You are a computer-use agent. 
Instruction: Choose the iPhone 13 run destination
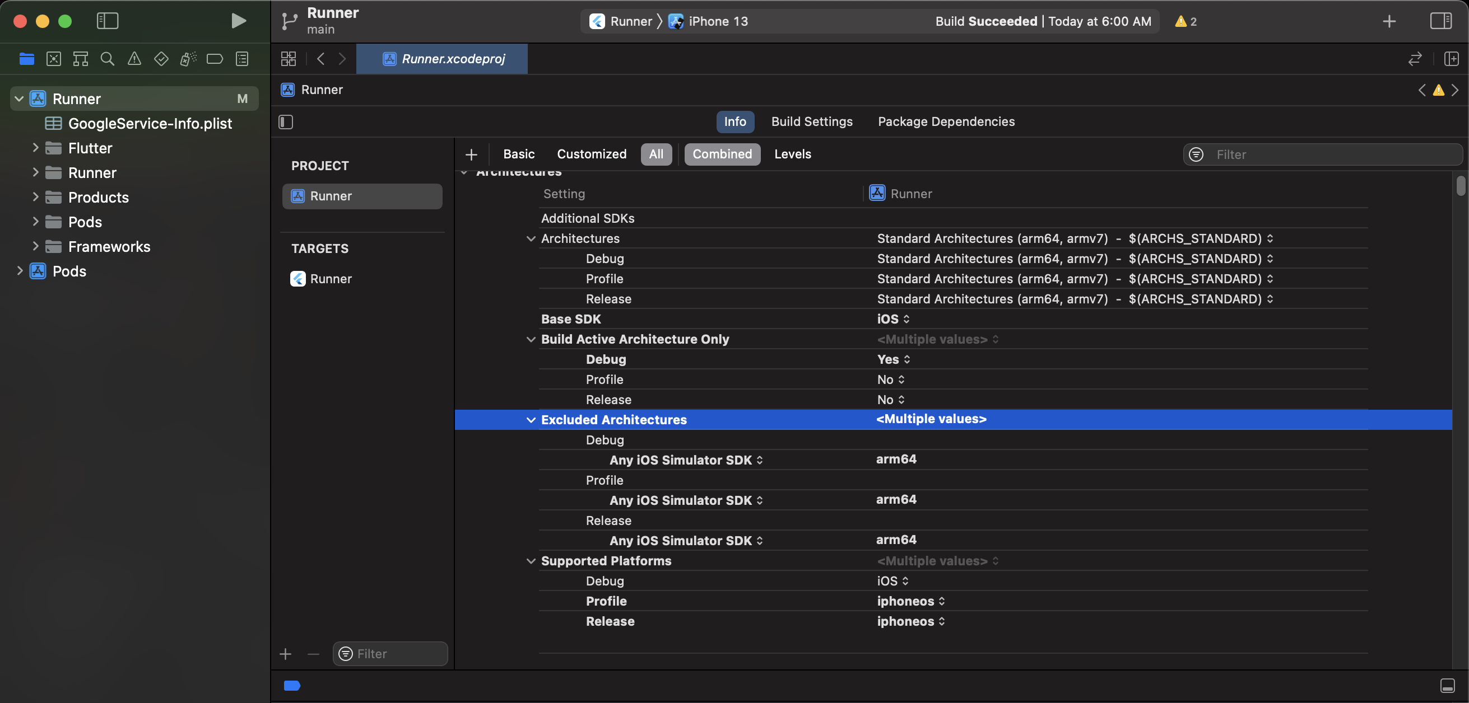point(708,21)
